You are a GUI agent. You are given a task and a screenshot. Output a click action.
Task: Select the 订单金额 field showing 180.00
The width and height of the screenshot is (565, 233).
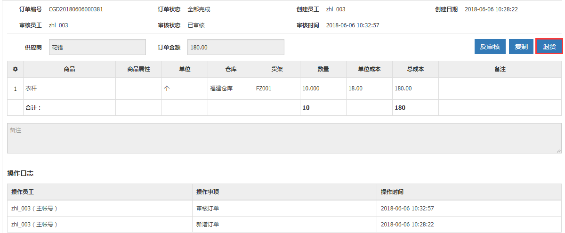[x=235, y=47]
